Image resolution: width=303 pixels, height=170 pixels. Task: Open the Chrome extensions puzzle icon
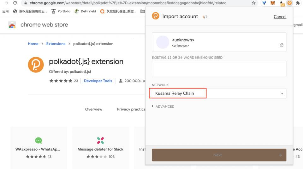[298, 3]
